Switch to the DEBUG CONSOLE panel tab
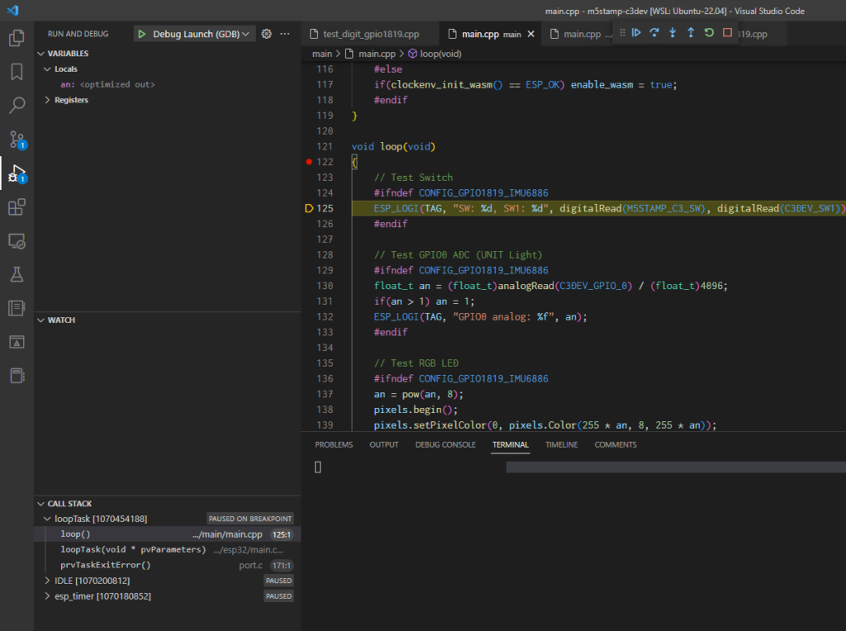Image resolution: width=846 pixels, height=631 pixels. coord(445,444)
